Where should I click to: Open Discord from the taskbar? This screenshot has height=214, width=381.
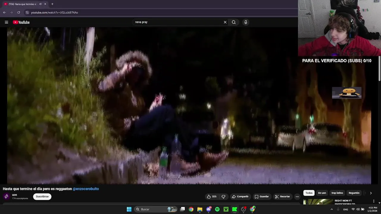[208, 209]
